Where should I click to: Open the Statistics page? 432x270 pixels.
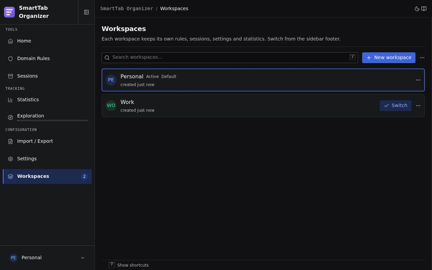click(47, 100)
